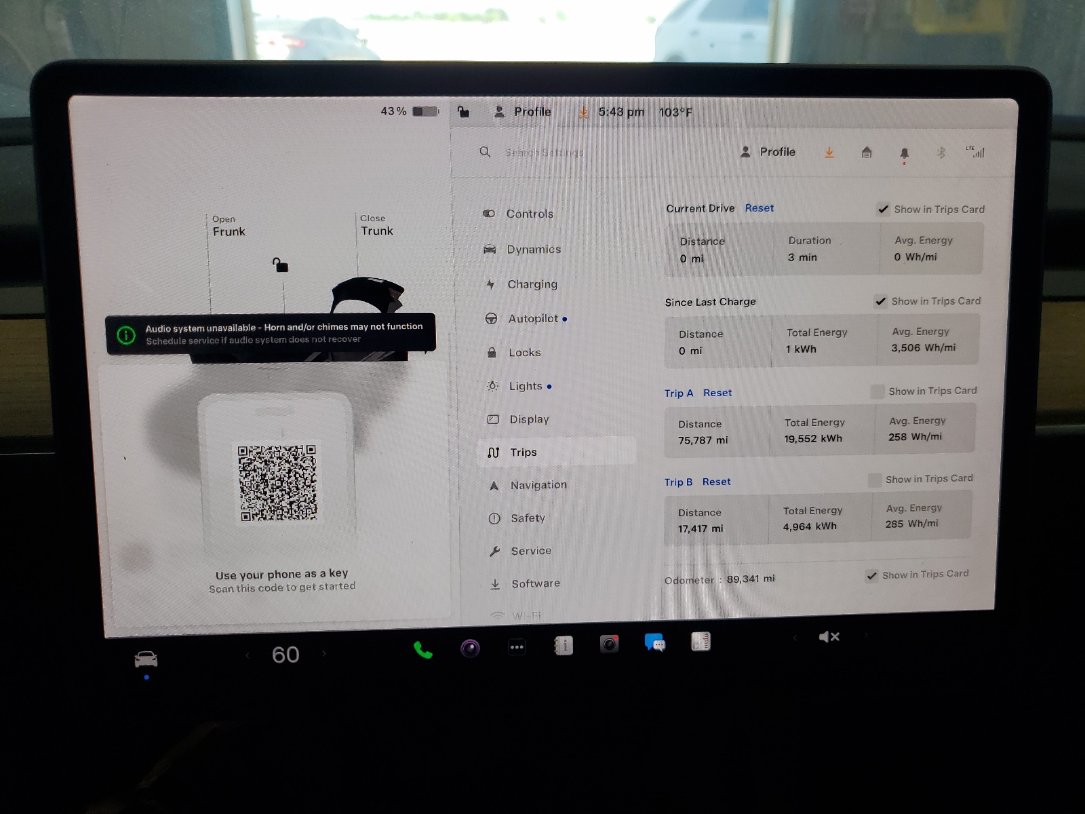Tap Profile in the top status bar
Screen dimensions: 1085x814
(x=522, y=112)
